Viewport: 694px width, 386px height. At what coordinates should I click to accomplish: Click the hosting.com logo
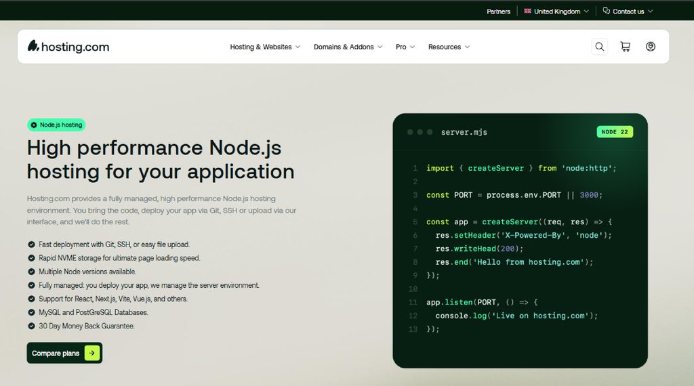point(68,47)
